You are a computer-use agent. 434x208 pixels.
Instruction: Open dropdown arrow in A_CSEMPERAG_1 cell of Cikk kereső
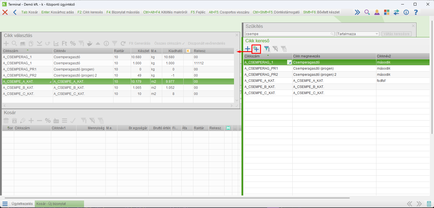pos(289,62)
